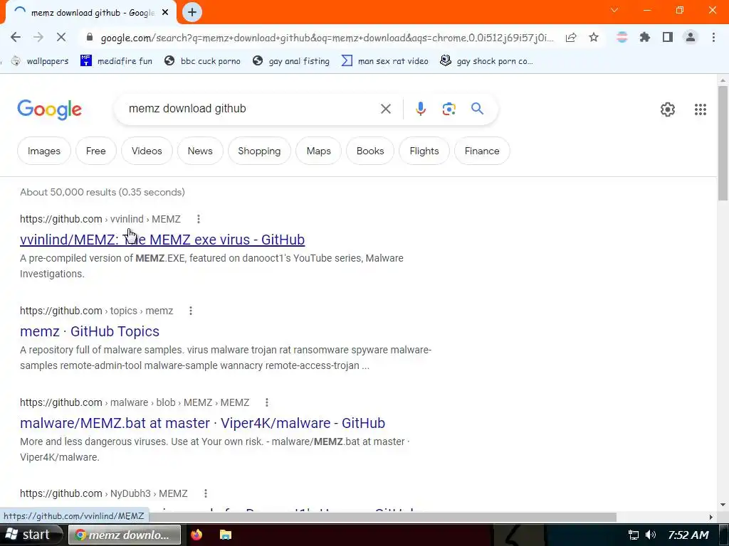
Task: Bookmark this page with the star
Action: 594,37
